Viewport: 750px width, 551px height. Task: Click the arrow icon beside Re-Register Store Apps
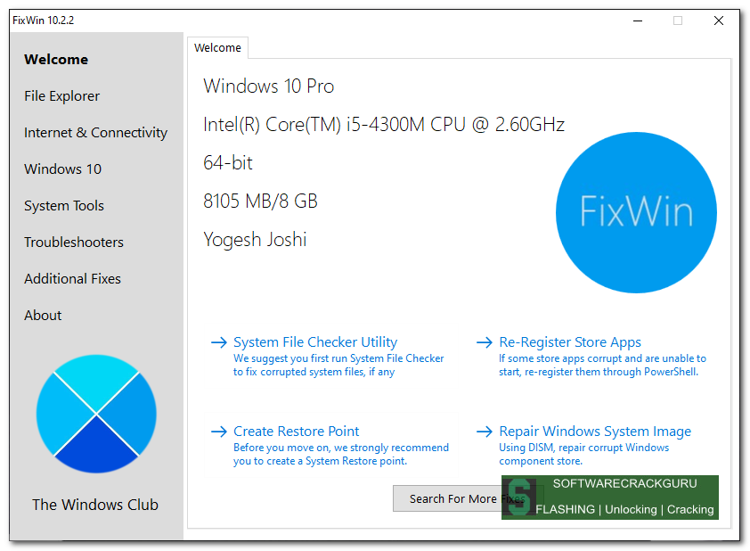click(485, 342)
